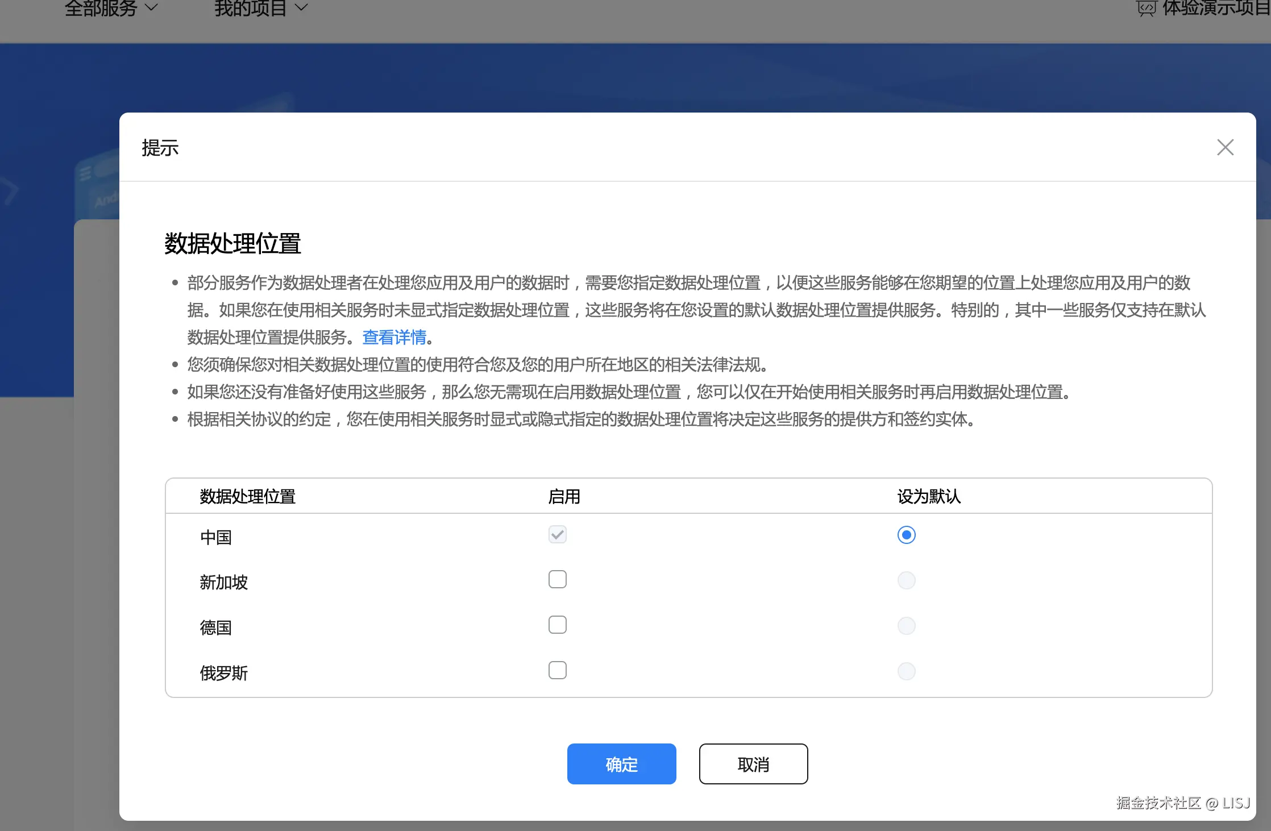Viewport: 1271px width, 831px height.
Task: Enable the 德国 data location checkbox
Action: point(557,625)
